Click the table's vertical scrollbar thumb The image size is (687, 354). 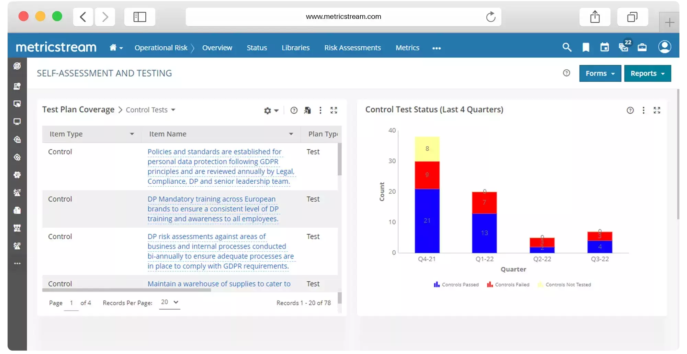click(x=339, y=159)
